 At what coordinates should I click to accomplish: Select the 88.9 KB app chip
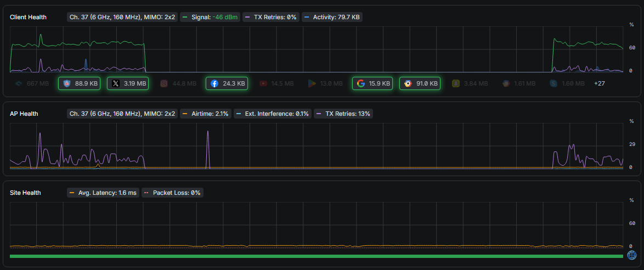80,83
